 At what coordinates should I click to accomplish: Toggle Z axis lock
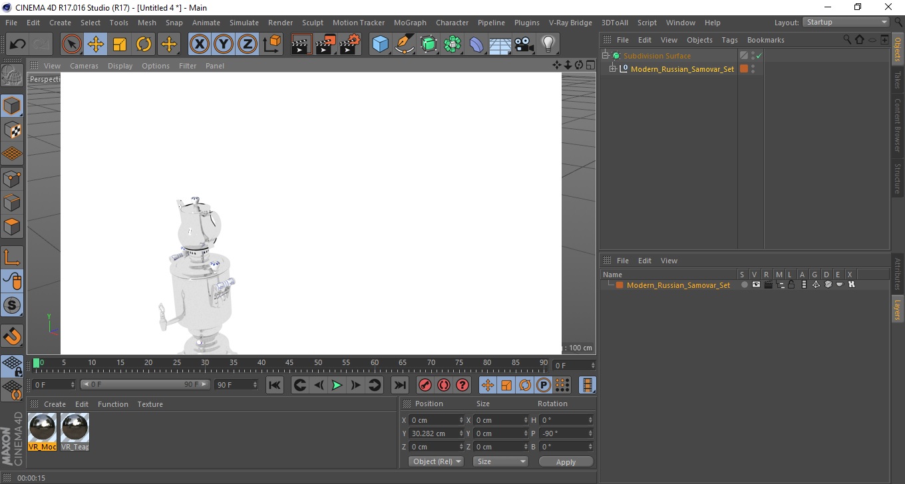(248, 45)
